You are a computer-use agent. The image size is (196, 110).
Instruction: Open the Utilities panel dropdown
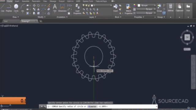[x=171, y=17]
